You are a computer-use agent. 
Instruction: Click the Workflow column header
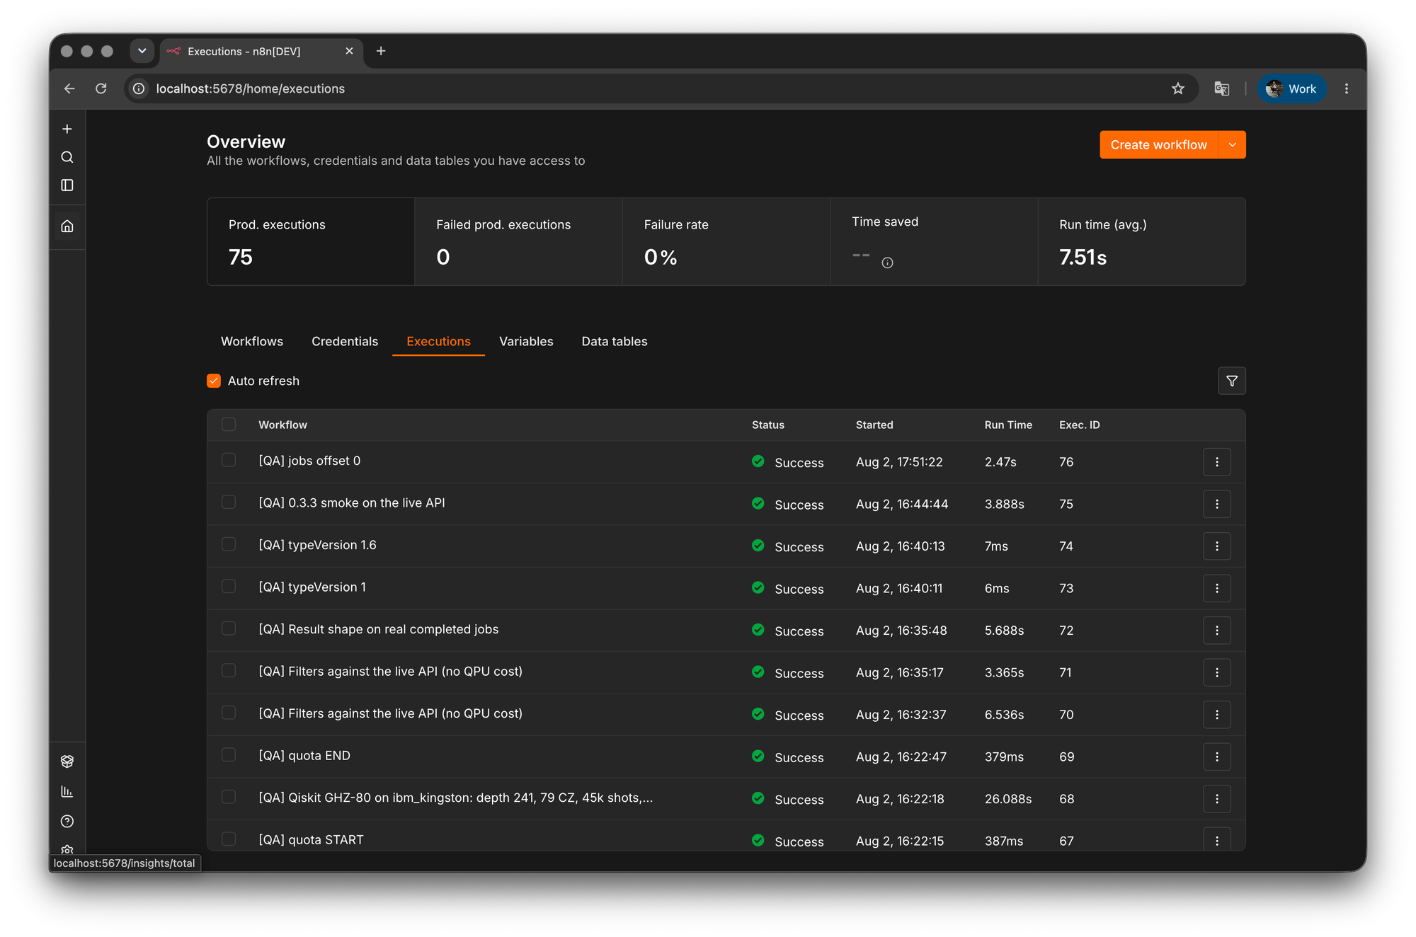click(x=282, y=425)
